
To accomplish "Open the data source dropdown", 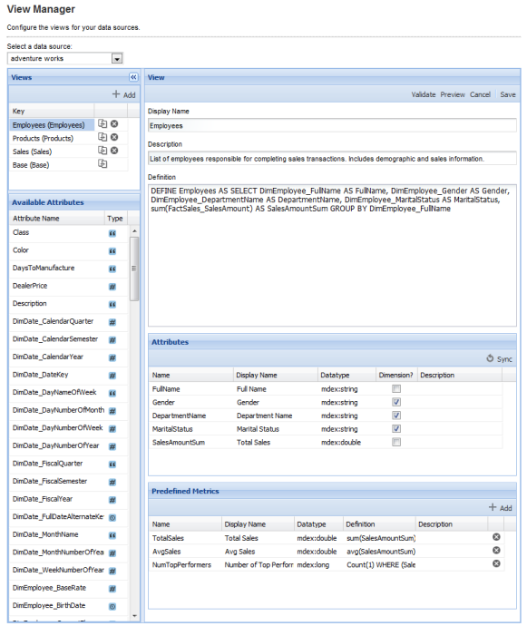I will click(117, 59).
